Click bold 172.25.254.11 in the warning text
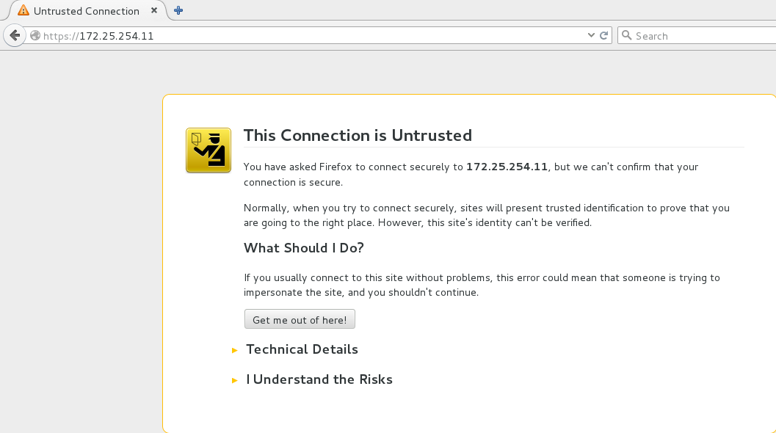Viewport: 776px width, 433px height. click(507, 167)
